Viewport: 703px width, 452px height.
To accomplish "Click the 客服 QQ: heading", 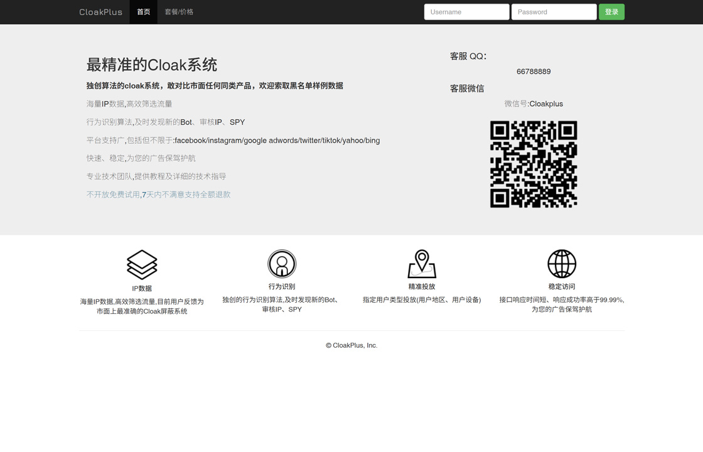I will point(468,56).
